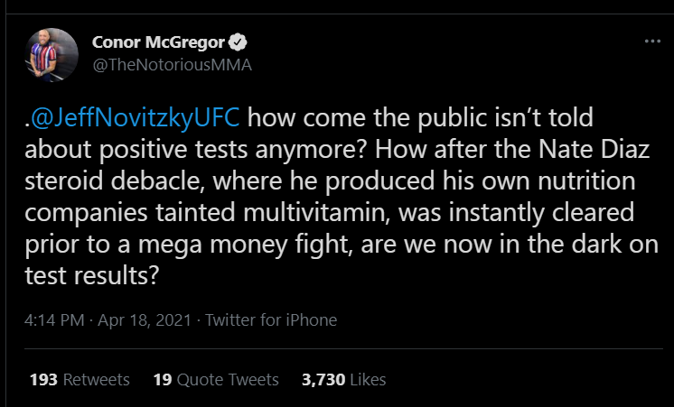Show the 3,730 Likes list
Screen dimensions: 674x407
343,380
